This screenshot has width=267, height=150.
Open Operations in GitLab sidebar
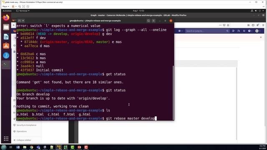[x=20, y=132]
